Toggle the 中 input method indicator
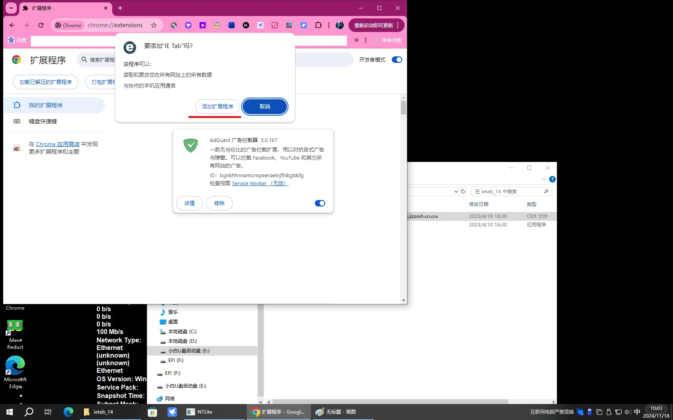 (637, 412)
